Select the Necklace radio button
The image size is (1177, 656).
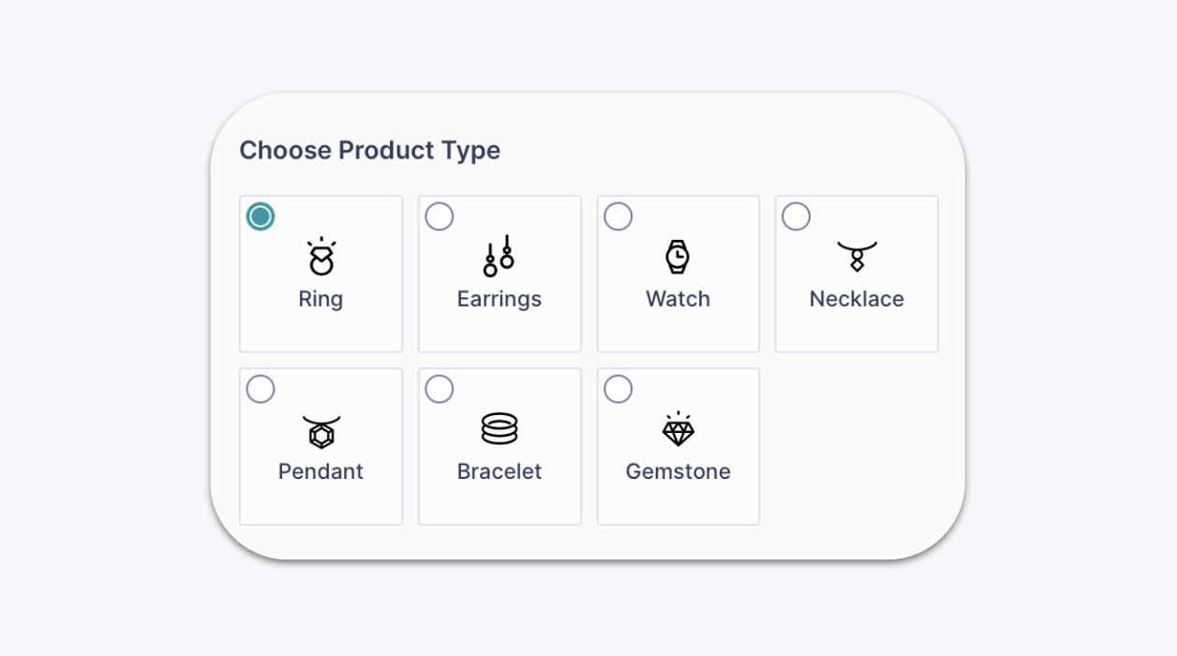click(x=797, y=216)
